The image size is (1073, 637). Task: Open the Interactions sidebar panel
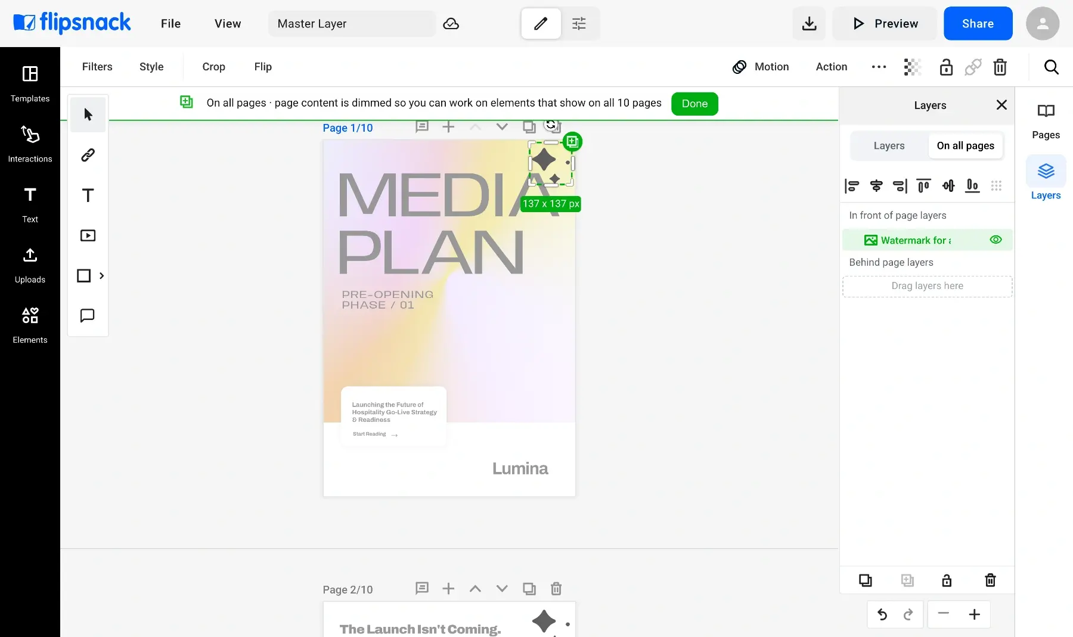point(30,144)
